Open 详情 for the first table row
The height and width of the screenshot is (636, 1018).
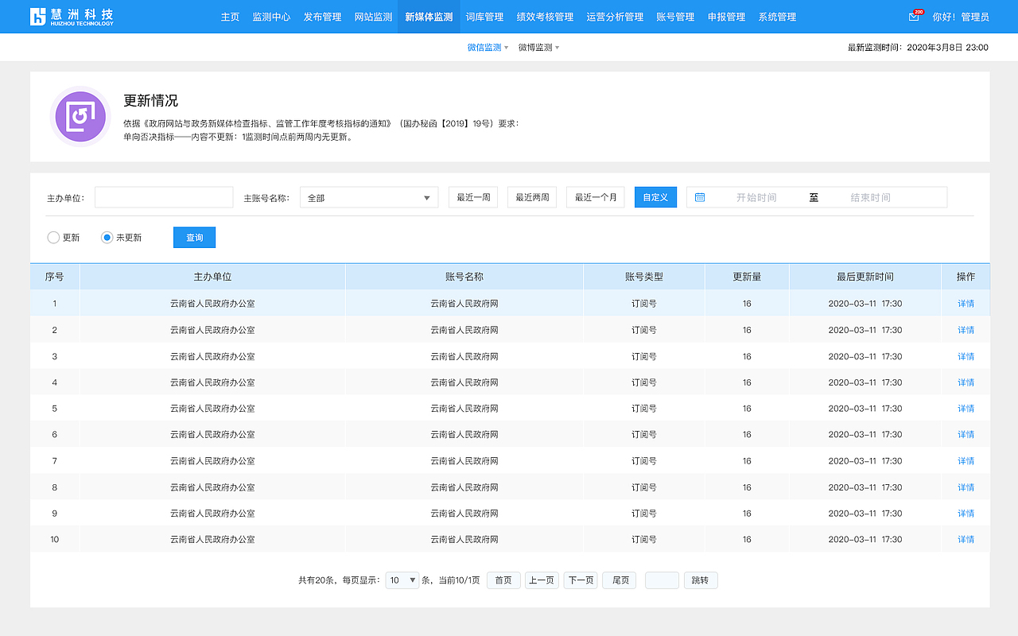click(965, 303)
